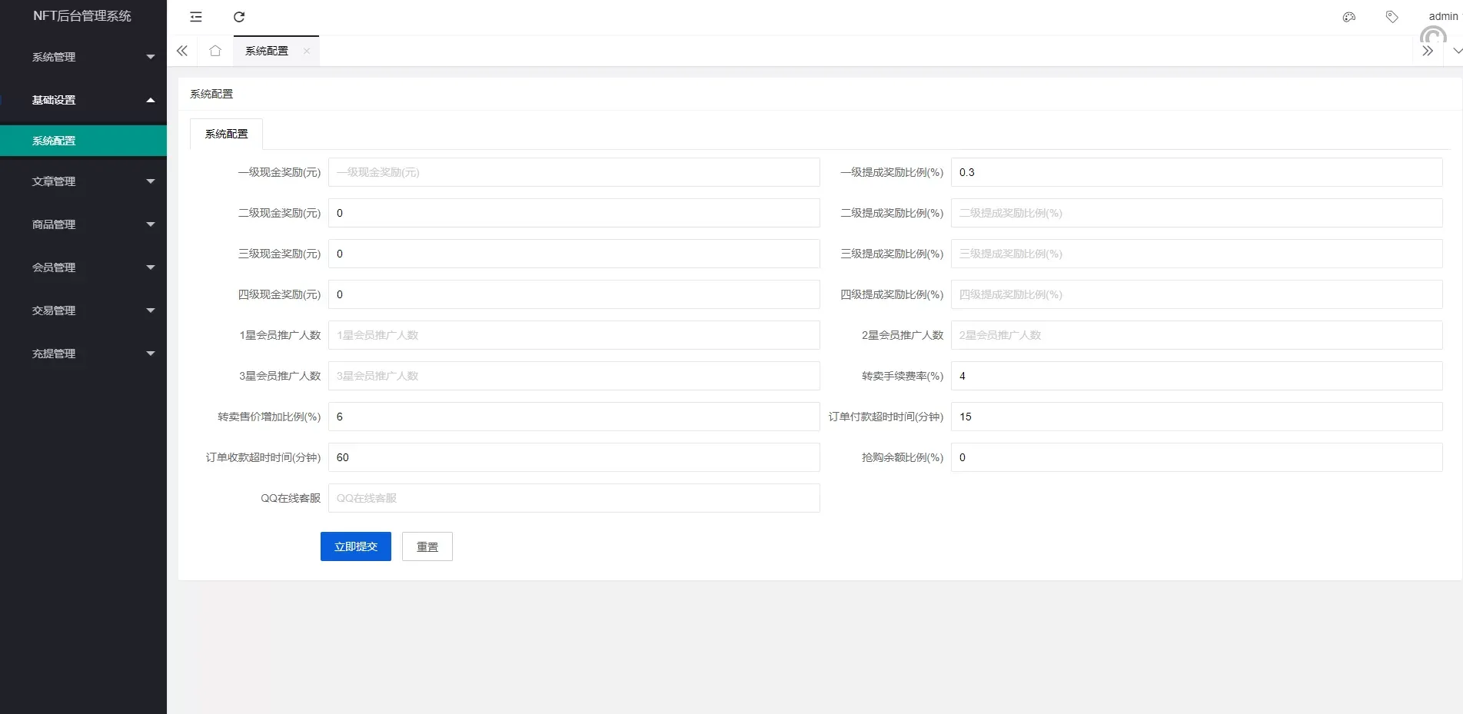The width and height of the screenshot is (1463, 714).
Task: Open the 充提管理 sidebar menu
Action: [x=83, y=354]
